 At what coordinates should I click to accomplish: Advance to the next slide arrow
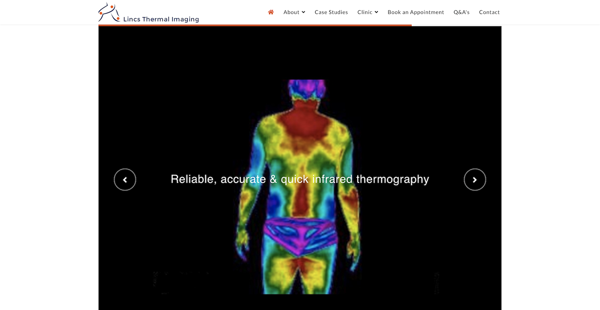point(475,180)
